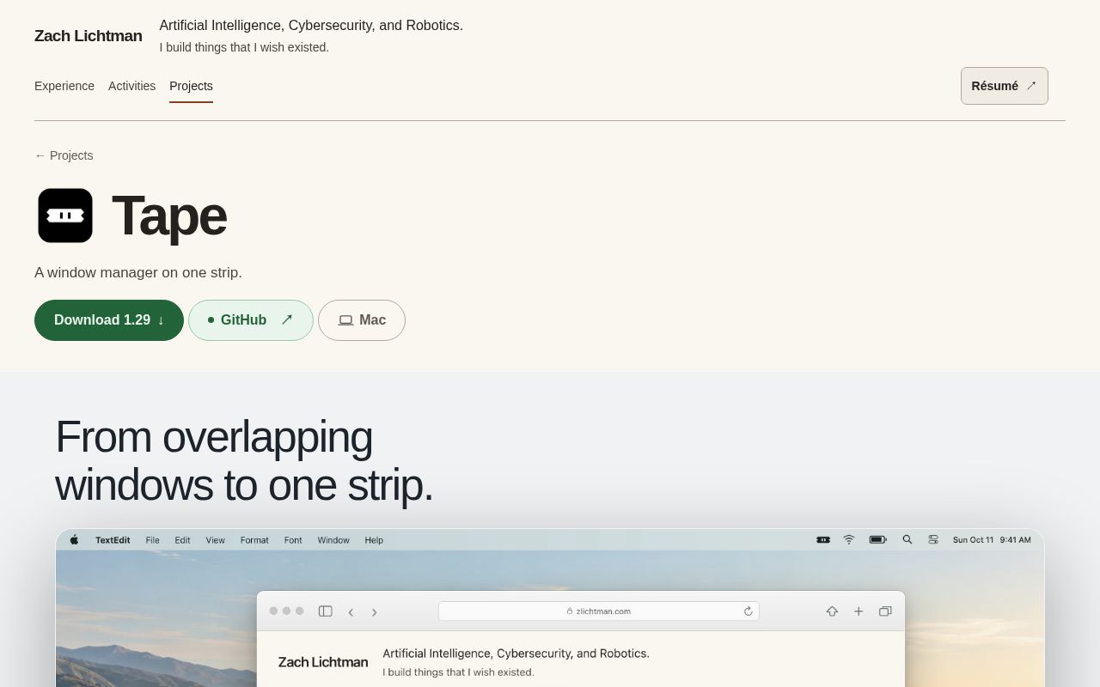Open Spotlight search magnifier icon
Viewport: 1100px width, 687px height.
point(907,540)
